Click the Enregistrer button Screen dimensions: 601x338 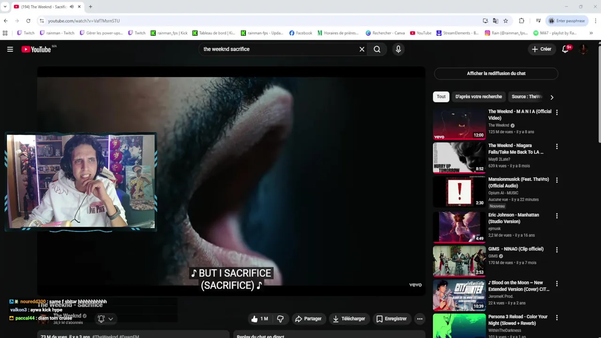tap(392, 319)
